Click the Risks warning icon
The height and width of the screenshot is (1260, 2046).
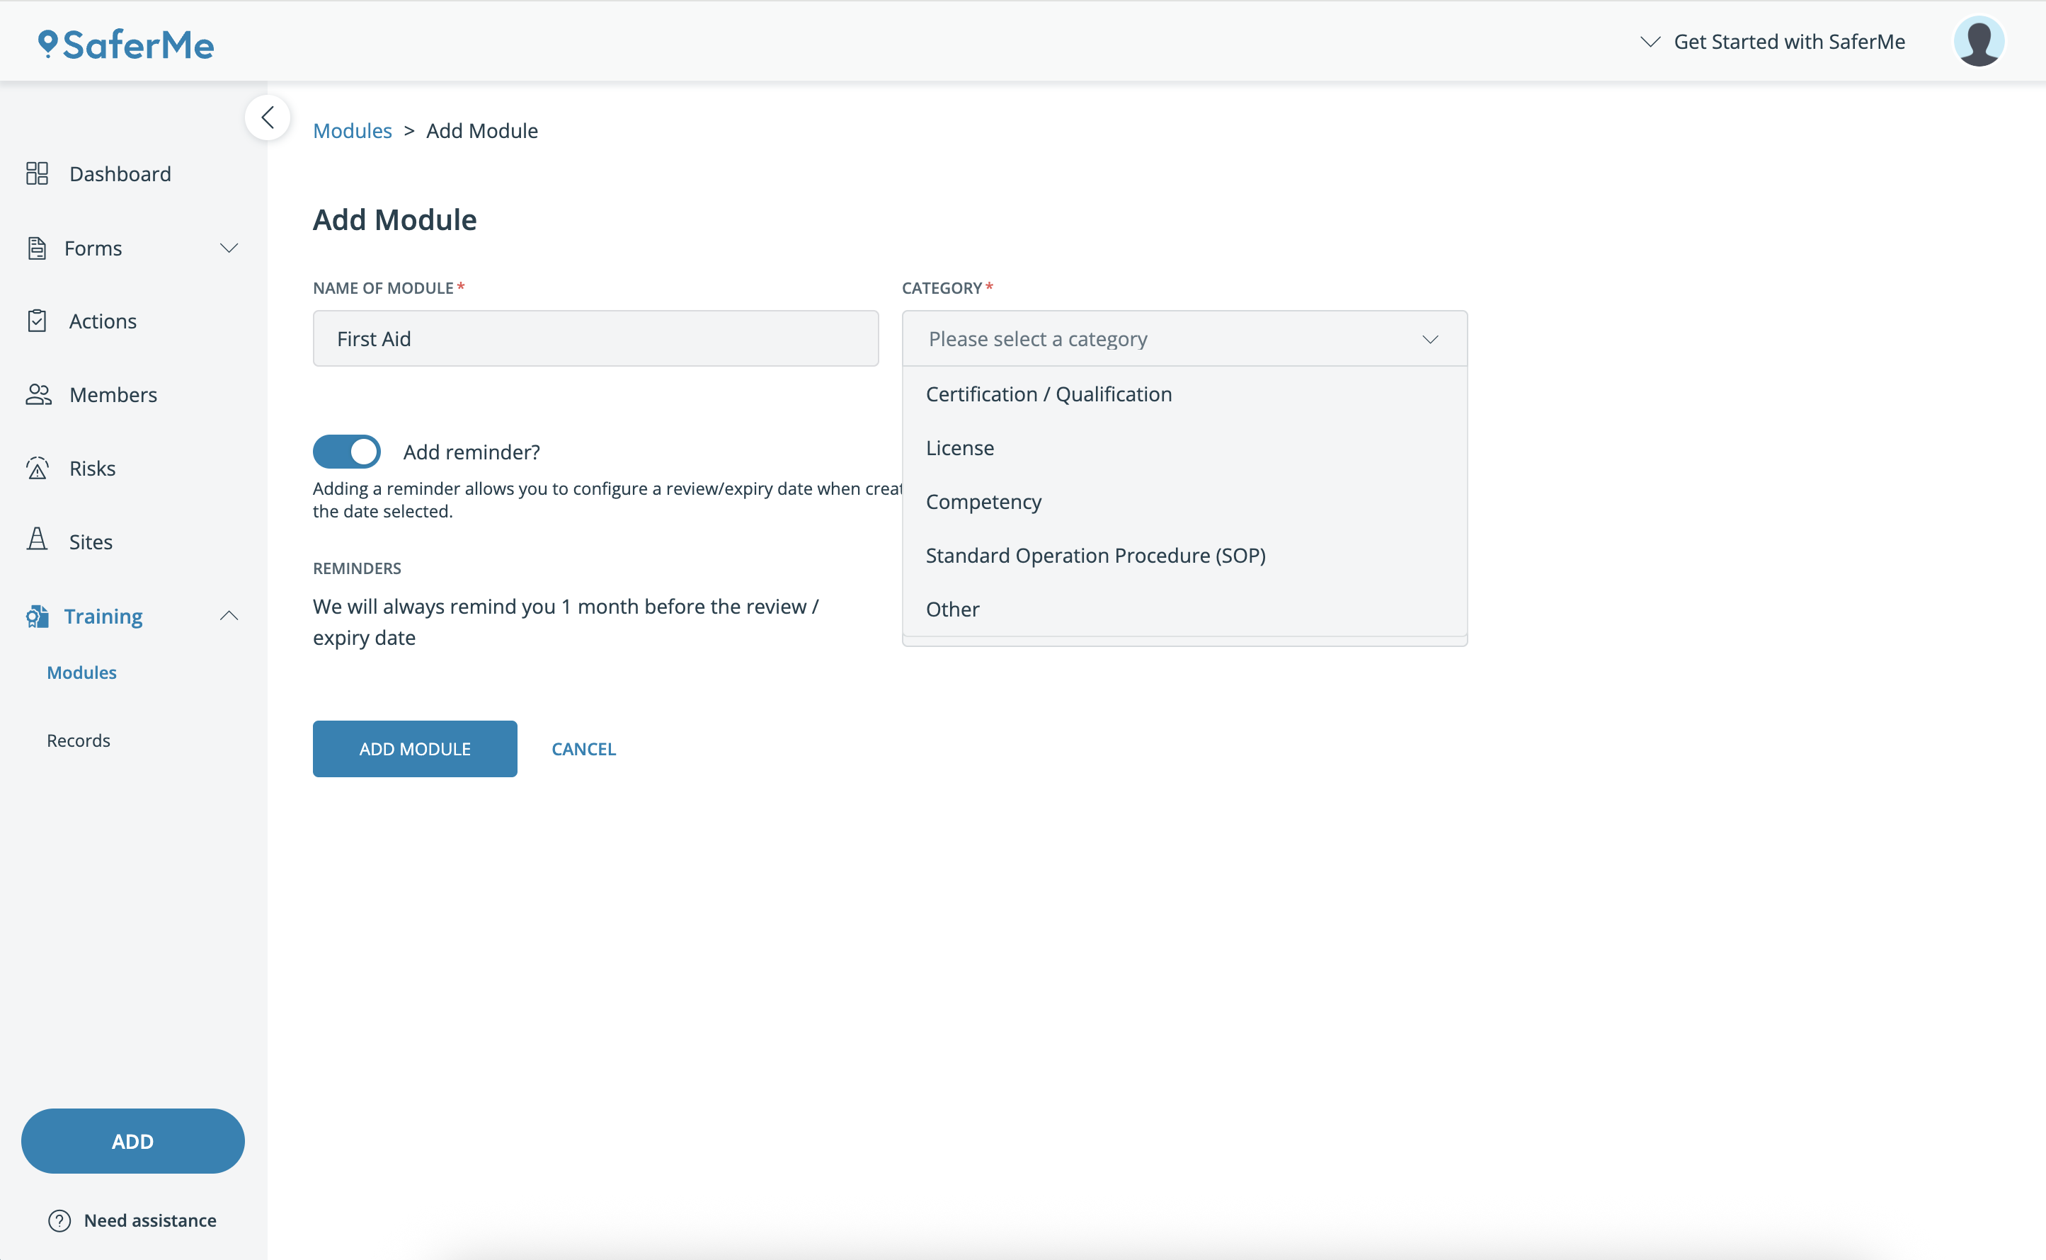pyautogui.click(x=38, y=469)
